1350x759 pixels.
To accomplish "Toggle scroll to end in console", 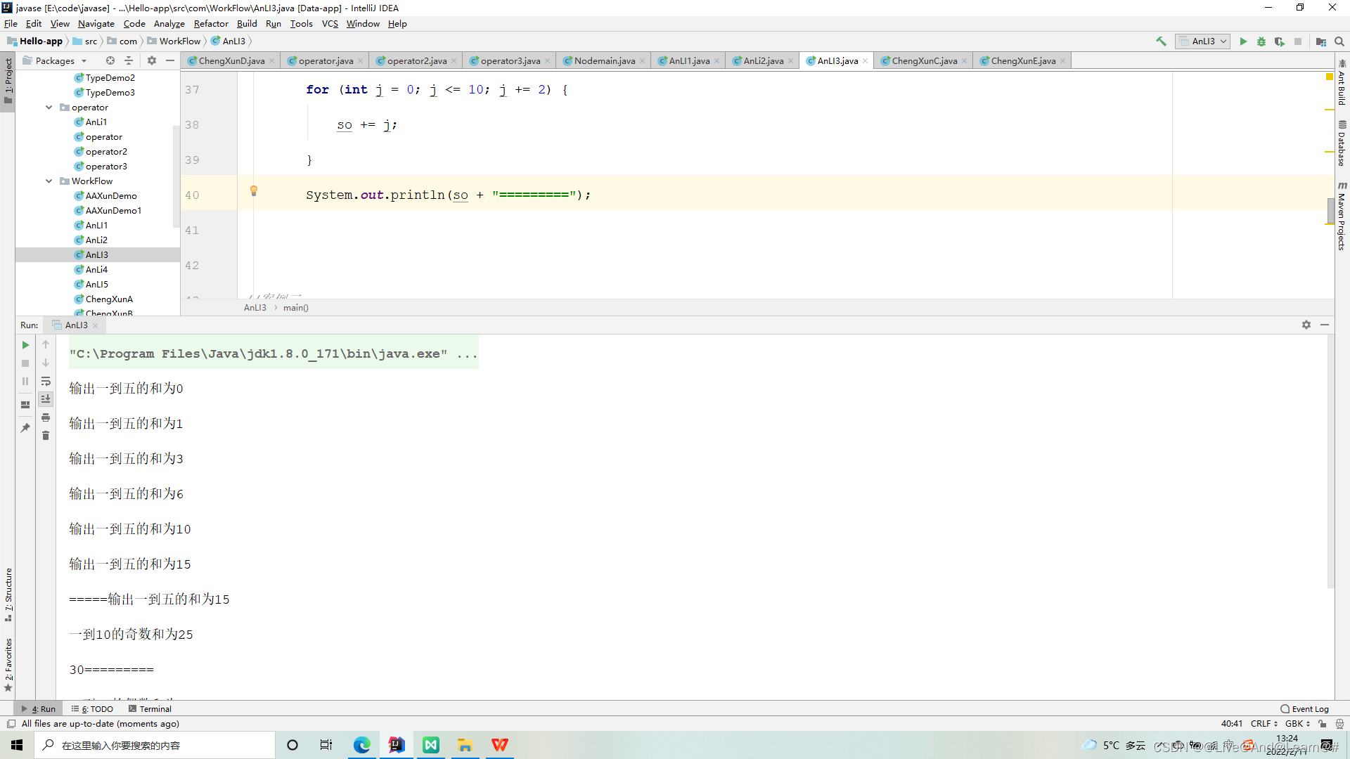I will (x=46, y=398).
